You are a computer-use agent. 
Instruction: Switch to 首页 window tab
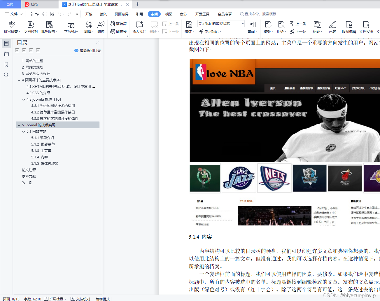point(10,4)
